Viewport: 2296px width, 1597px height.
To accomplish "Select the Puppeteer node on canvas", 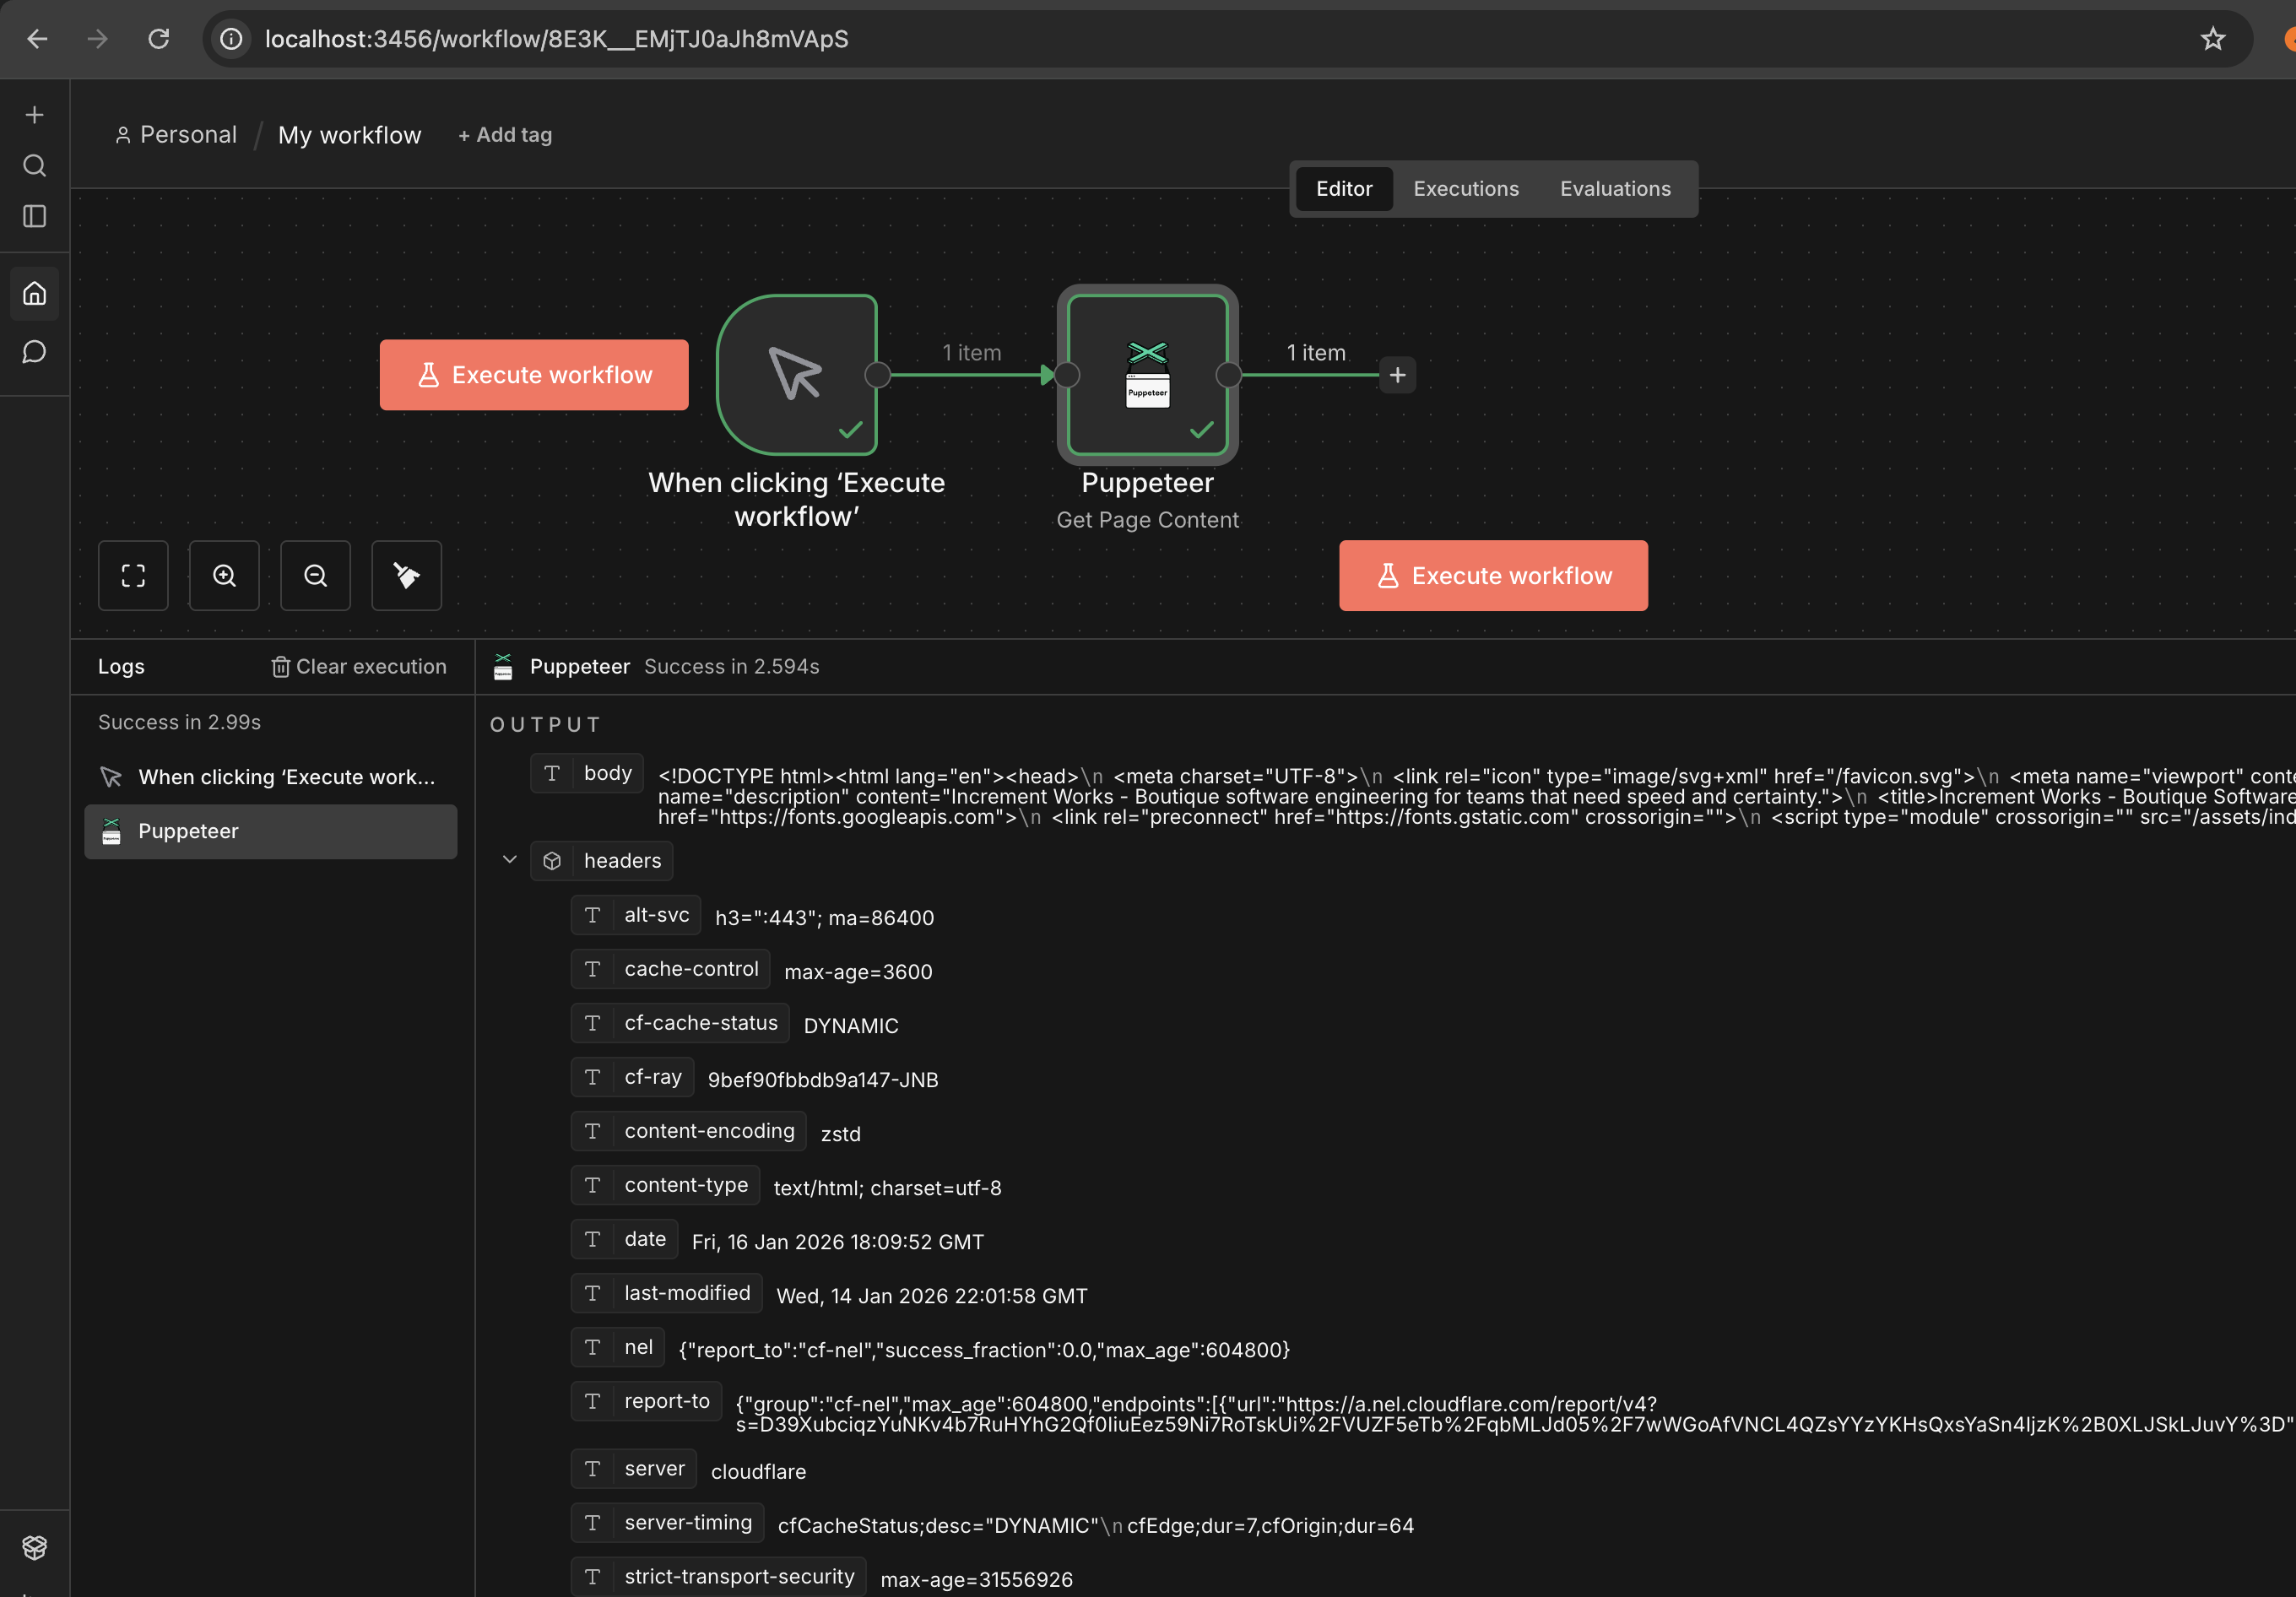I will 1147,375.
